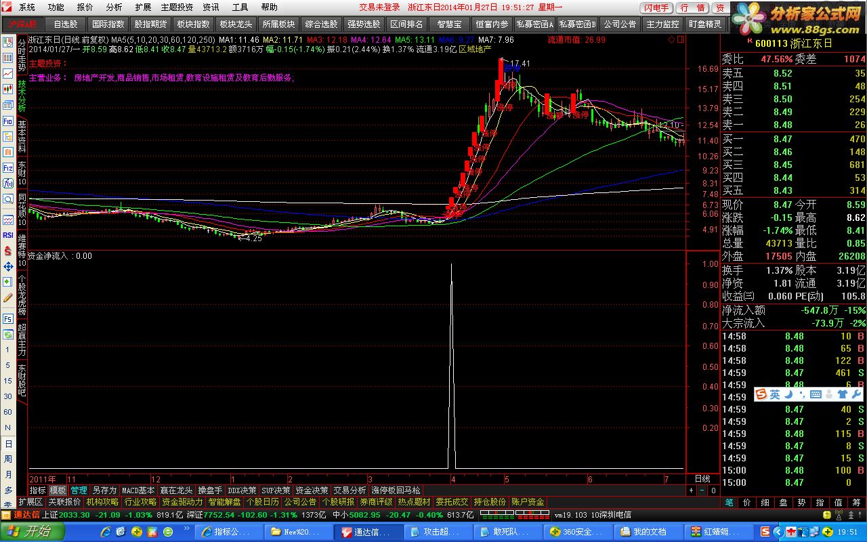Screen dimensions: 867x542
Task: Select the 涨停板回马枪 indicator tab
Action: tap(396, 490)
